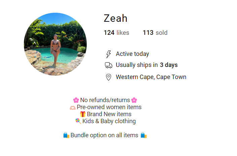Click the pink flower before No refunds
This screenshot has height=156, width=237.
click(x=76, y=100)
